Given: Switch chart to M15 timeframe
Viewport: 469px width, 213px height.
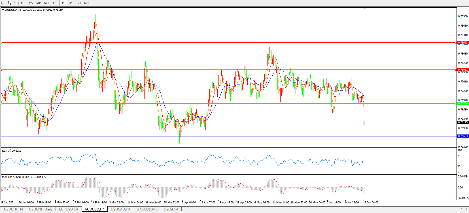Looking at the screenshot, I should click(39, 3).
